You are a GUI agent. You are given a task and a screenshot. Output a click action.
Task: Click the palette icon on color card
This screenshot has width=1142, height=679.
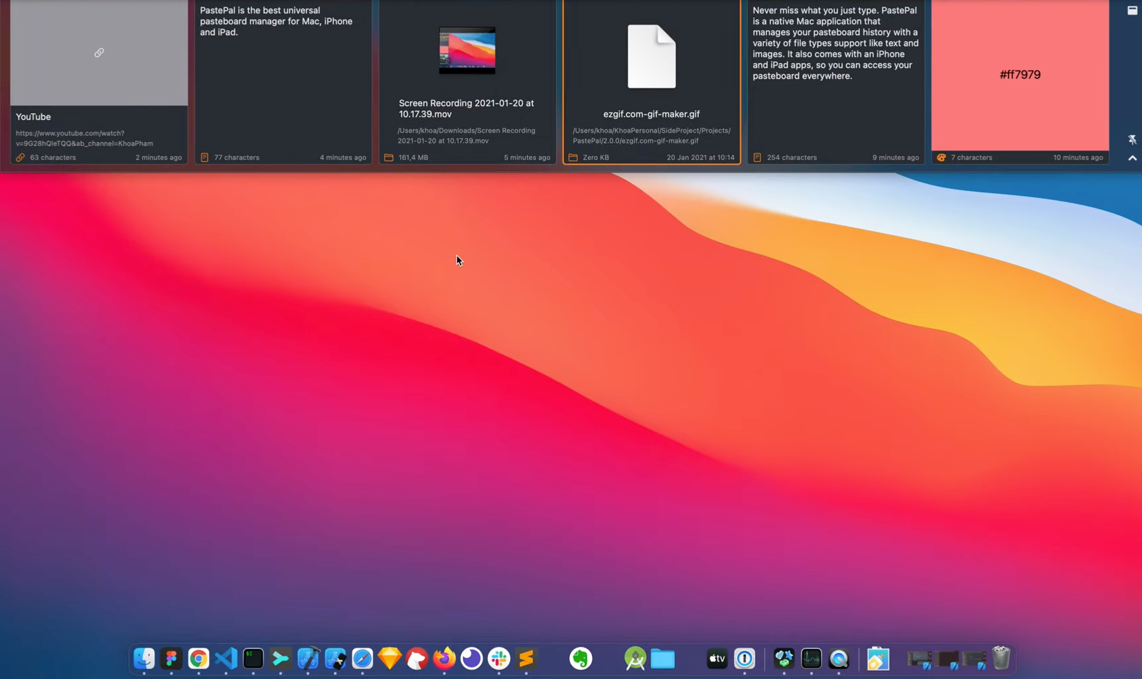point(941,157)
